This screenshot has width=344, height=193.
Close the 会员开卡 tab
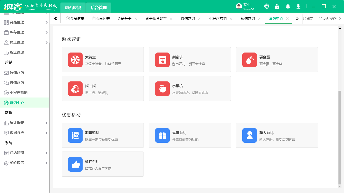pos(136,19)
